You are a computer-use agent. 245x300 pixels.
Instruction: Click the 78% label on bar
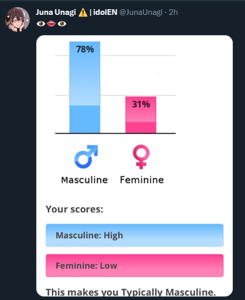85,49
